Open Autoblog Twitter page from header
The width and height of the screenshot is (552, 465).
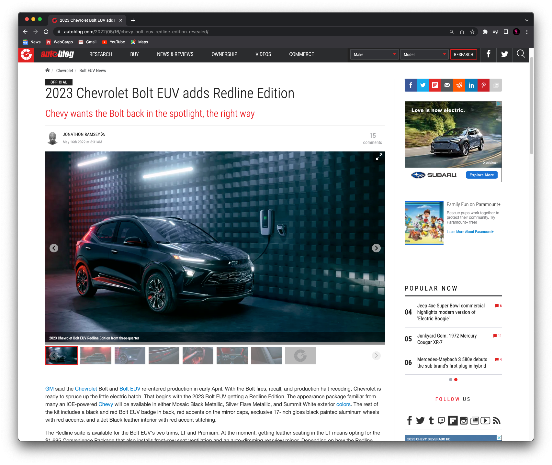coord(505,54)
